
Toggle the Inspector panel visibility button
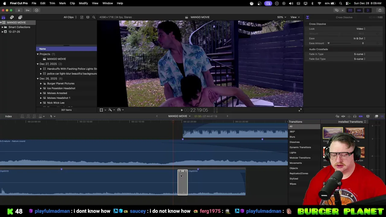[368, 10]
